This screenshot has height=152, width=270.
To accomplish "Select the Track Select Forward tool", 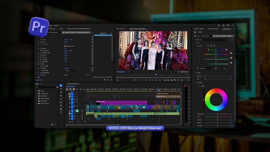I will point(61,89).
